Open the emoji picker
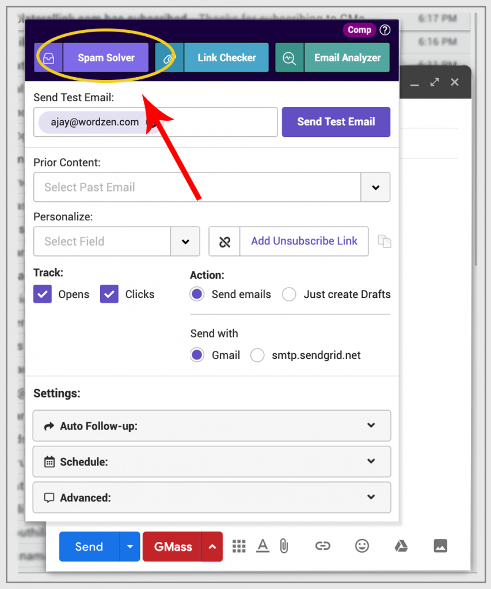Viewport: 491px width, 589px height. pyautogui.click(x=362, y=546)
